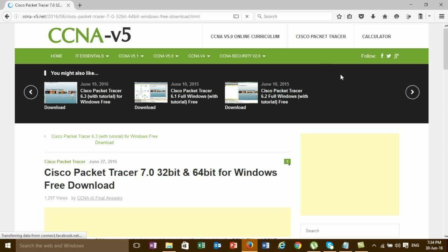448x252 pixels.
Task: Launch Excel from the taskbar
Action: tap(201, 245)
